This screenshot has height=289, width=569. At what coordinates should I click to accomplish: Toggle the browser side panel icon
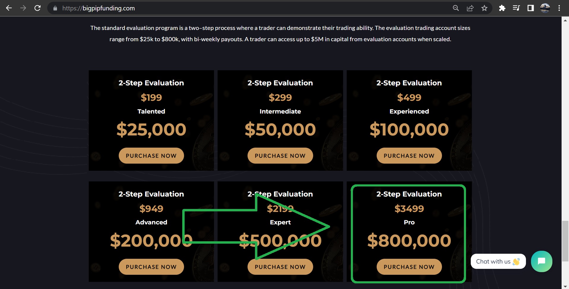[530, 8]
